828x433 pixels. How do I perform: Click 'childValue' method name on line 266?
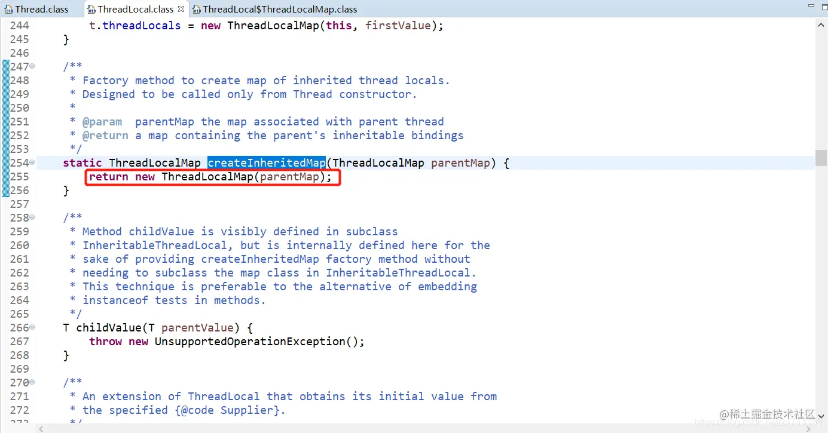109,327
